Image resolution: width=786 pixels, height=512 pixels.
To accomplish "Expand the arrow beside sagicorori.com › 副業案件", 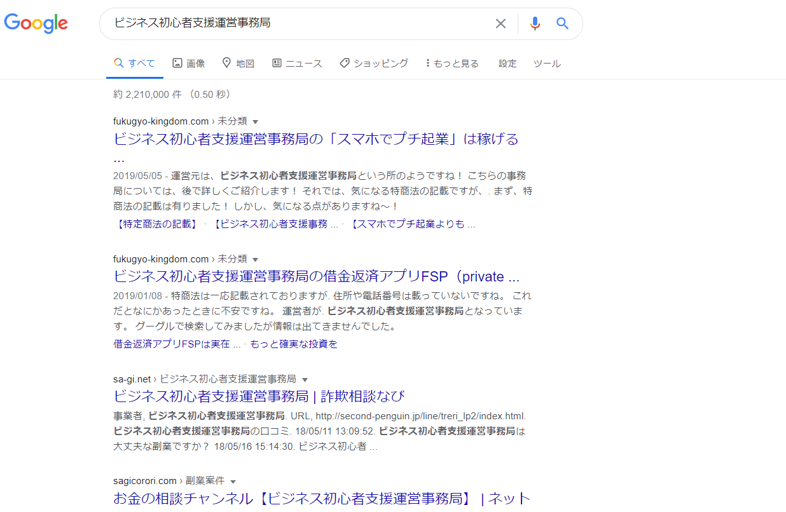I will pyautogui.click(x=233, y=482).
